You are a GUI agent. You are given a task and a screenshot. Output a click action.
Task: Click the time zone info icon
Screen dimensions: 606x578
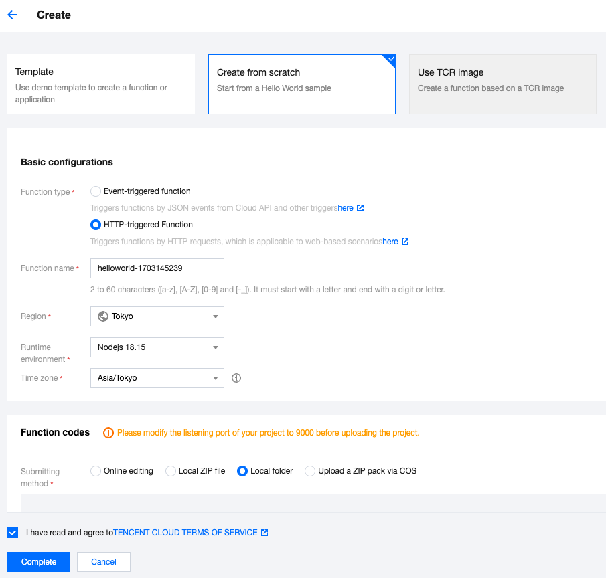(236, 378)
